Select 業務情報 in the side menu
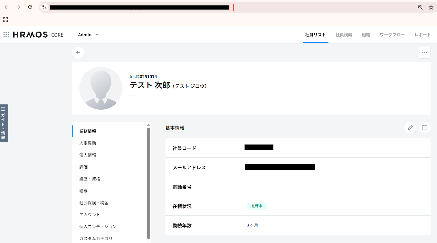 [x=88, y=131]
